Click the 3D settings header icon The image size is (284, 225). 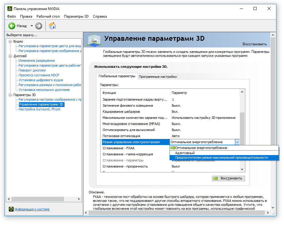(94, 40)
